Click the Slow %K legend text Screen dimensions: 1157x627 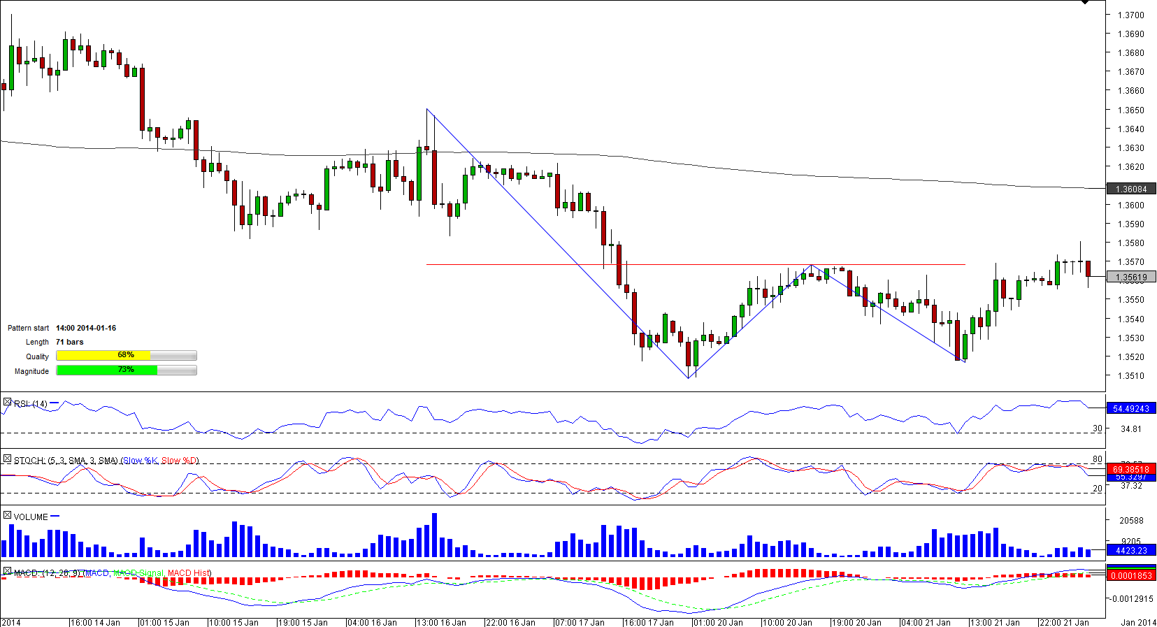[x=141, y=461]
